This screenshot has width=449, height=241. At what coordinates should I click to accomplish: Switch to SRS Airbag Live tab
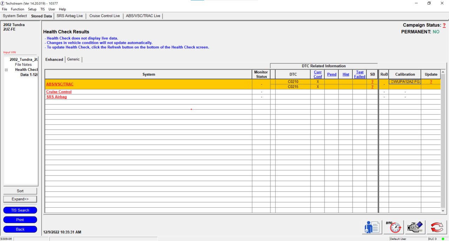[x=70, y=16]
